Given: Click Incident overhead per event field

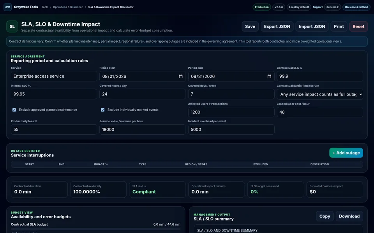Looking at the screenshot, I should pos(231,130).
